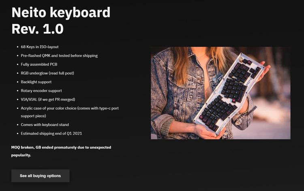Screen dimensions: 304x191
Task: Click the Rotary encoder support item
Action: pyautogui.click(x=41, y=91)
